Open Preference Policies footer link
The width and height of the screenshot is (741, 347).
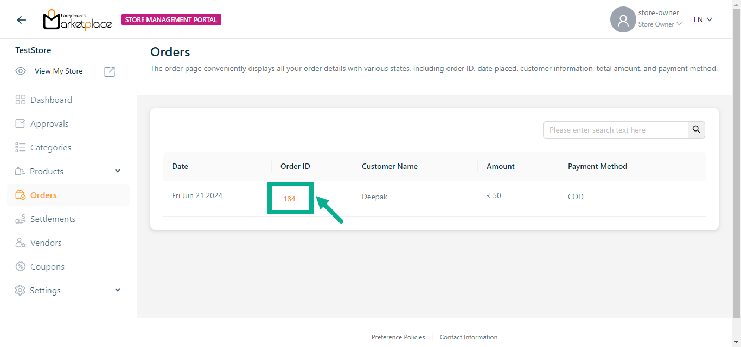[398, 337]
